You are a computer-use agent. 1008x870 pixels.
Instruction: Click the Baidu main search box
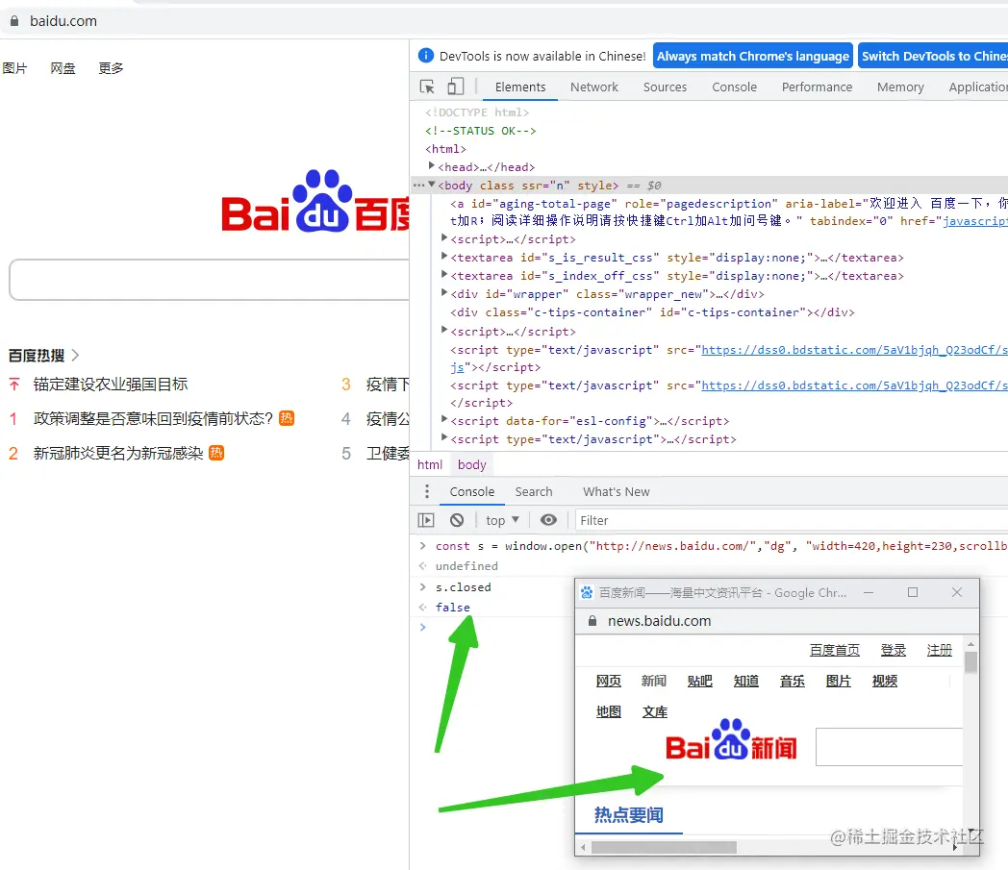coord(209,280)
